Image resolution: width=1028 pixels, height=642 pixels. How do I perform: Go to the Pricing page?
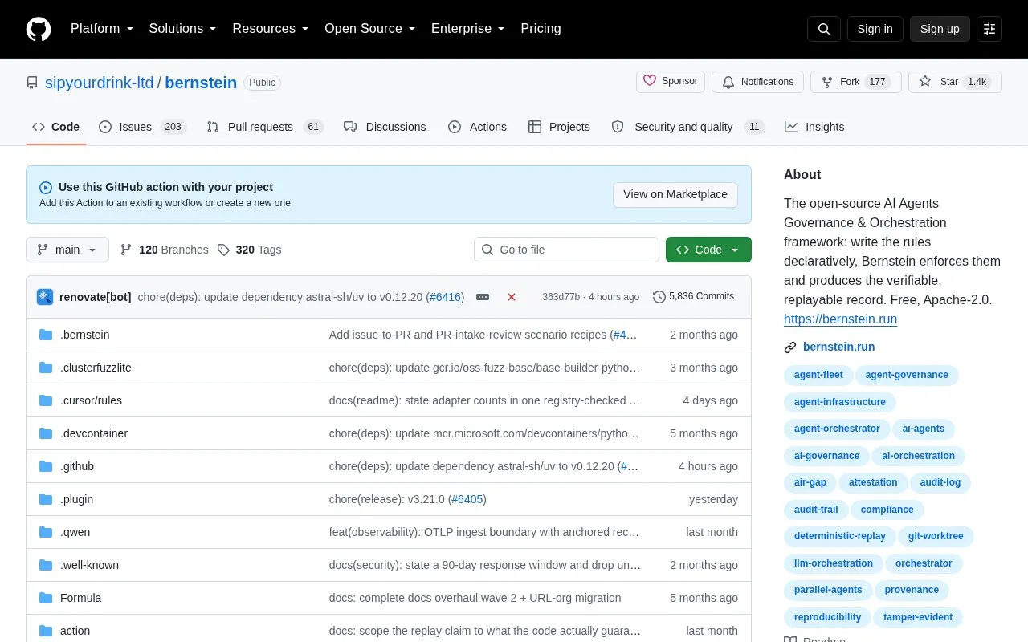[541, 29]
